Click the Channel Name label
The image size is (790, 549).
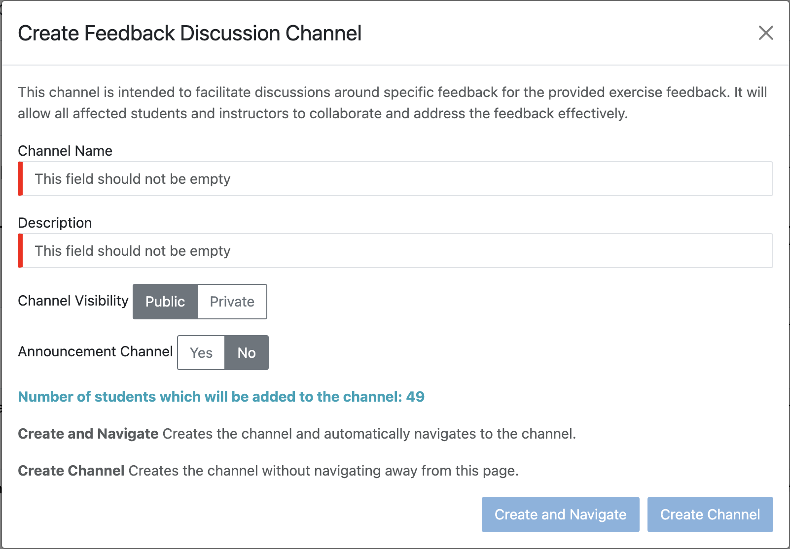tap(65, 151)
